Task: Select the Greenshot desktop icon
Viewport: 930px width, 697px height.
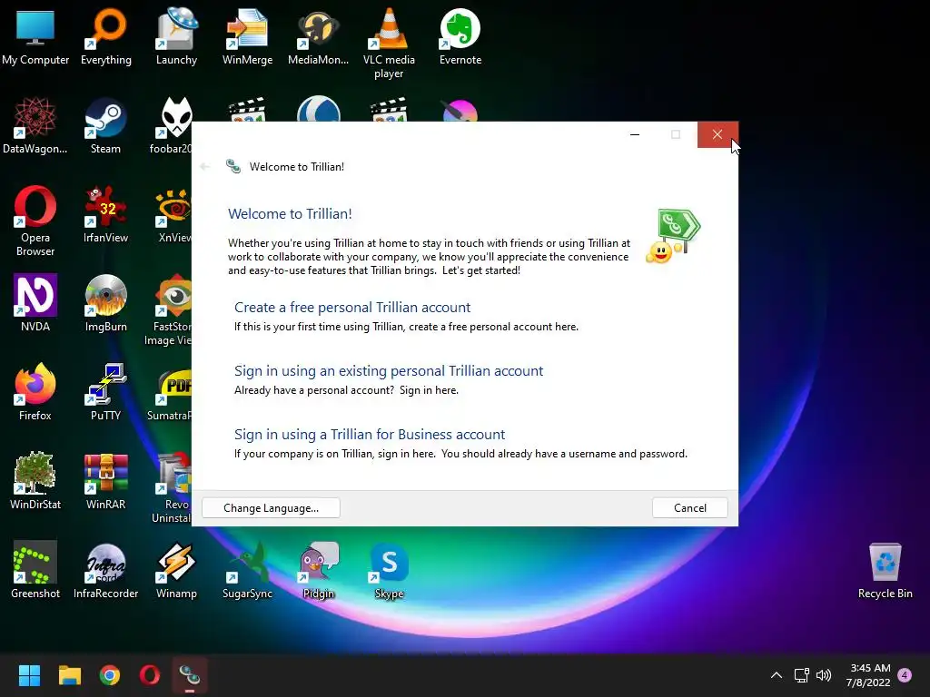Action: [x=35, y=570]
